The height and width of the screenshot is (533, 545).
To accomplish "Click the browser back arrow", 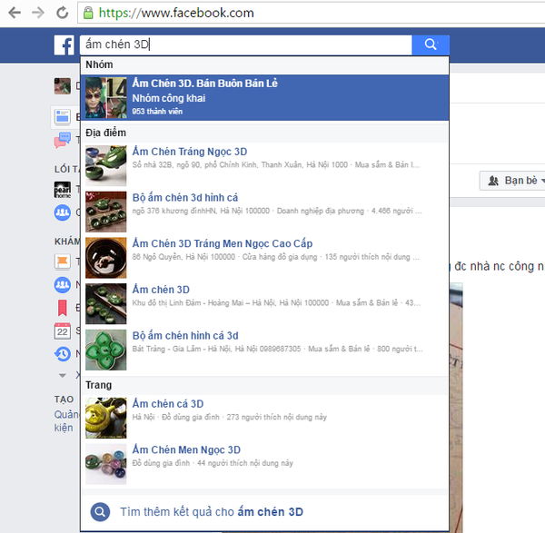I will pos(15,13).
